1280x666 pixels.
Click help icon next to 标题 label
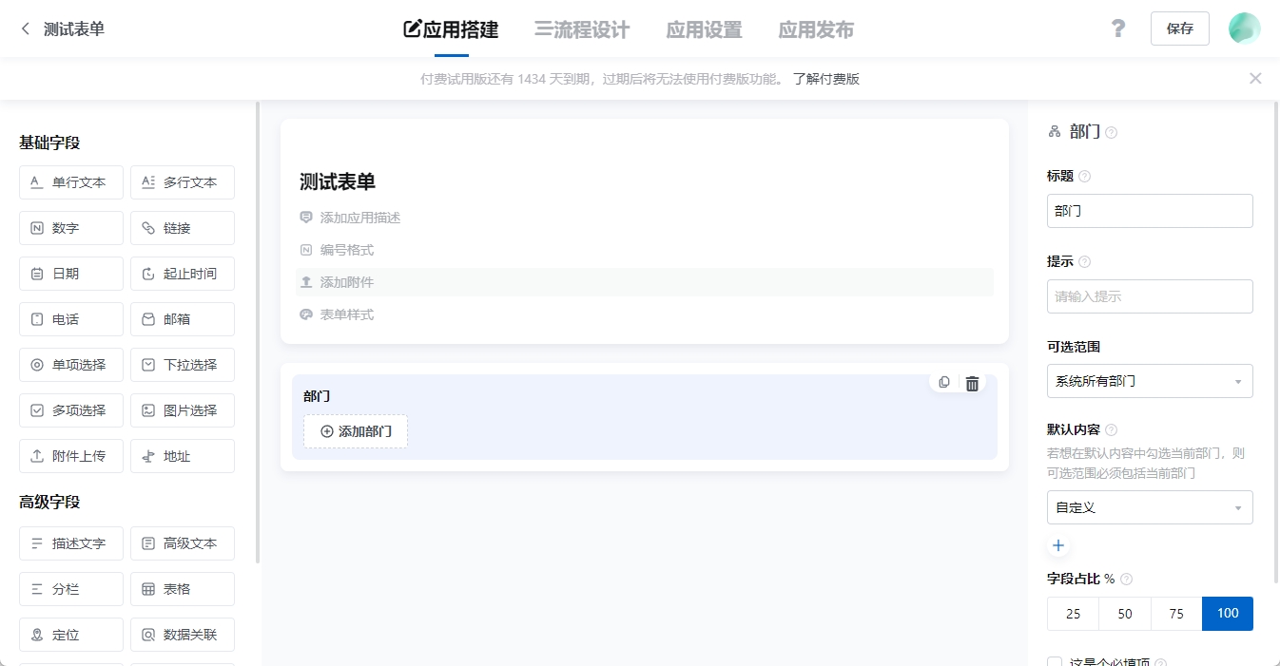1085,177
